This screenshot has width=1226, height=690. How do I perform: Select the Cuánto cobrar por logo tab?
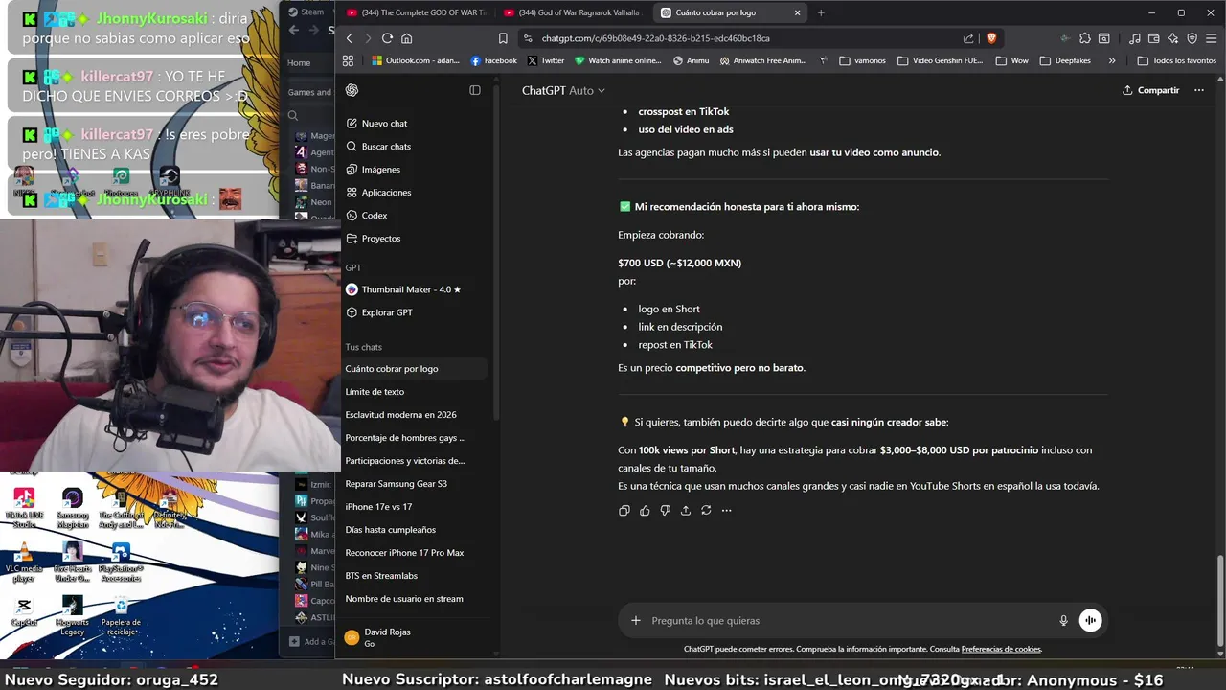730,12
